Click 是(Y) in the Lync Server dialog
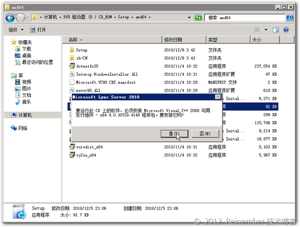Image resolution: width=300 pixels, height=227 pixels. 174,134
